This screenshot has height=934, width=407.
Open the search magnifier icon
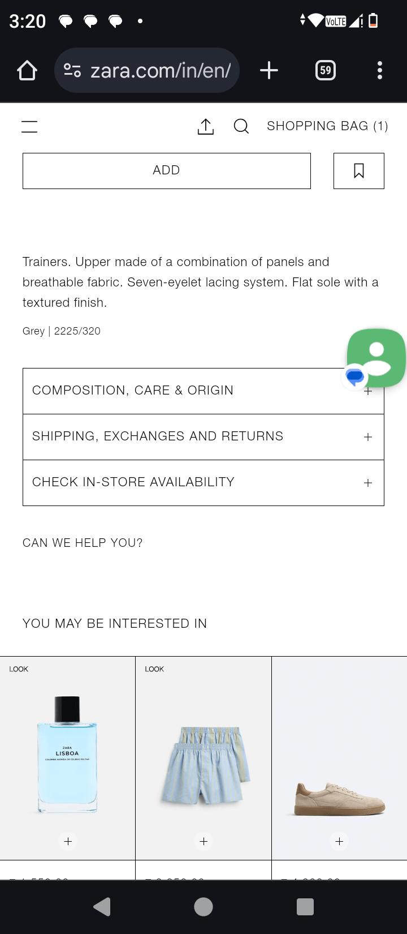click(241, 126)
